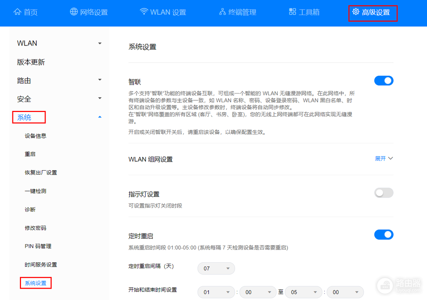The image size is (427, 300).
Task: Click the 可设置指示灯关闭时段 description
Action: 155,206
